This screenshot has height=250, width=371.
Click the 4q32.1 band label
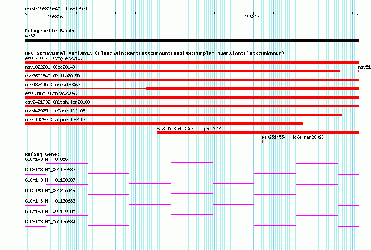coord(33,36)
